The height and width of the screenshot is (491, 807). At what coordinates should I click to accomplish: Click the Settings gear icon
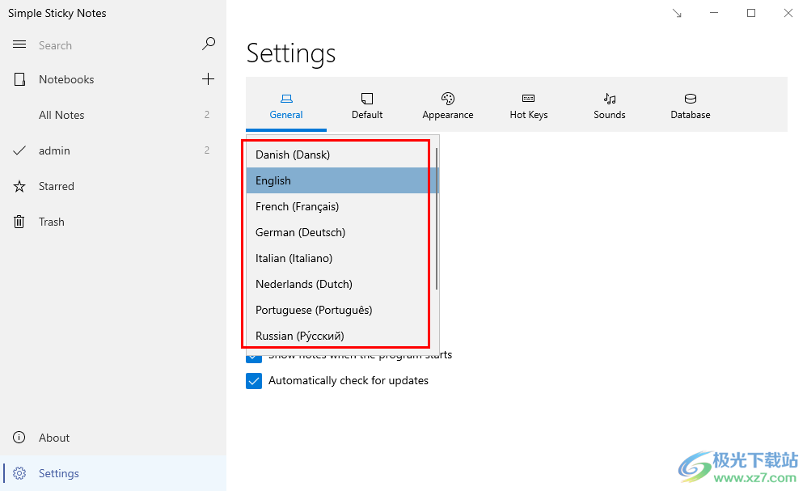(x=19, y=473)
